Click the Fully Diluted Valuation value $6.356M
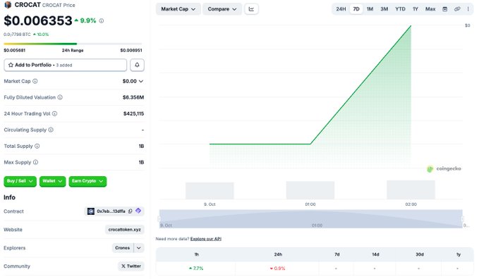The width and height of the screenshot is (479, 279). tap(133, 97)
